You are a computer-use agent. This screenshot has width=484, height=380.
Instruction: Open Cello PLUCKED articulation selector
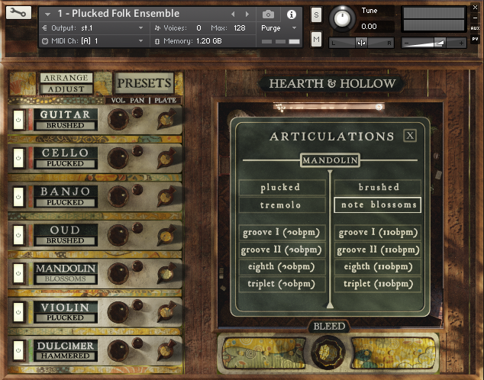[65, 164]
